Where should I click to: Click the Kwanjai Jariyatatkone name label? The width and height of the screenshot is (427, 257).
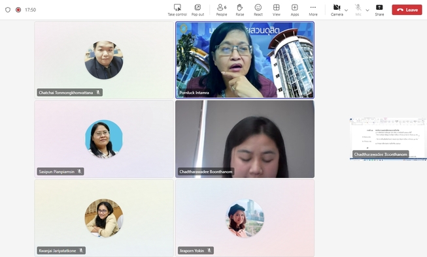58,250
